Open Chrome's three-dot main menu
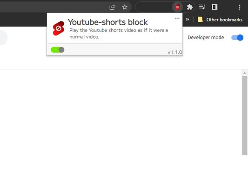Image resolution: width=248 pixels, height=186 pixels. (240, 7)
